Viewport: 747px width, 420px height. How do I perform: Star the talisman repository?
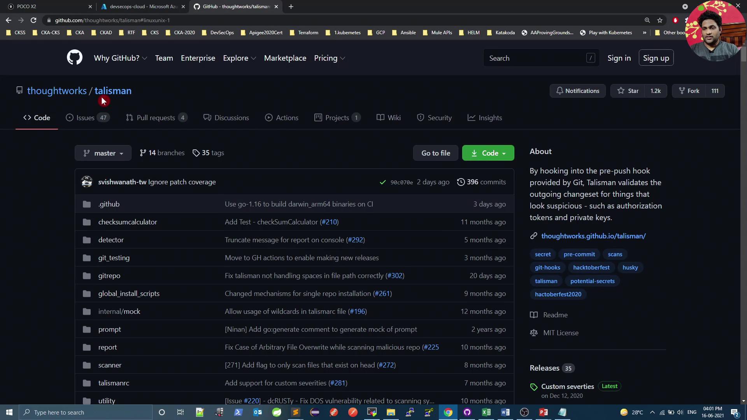628,91
